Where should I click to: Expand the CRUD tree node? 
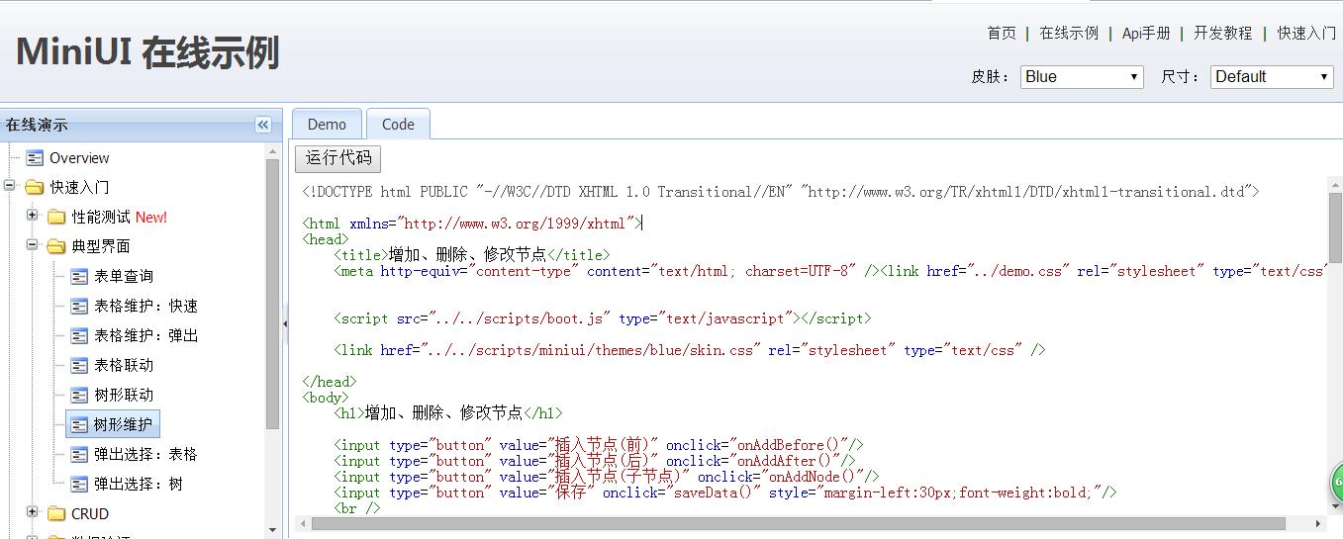pos(33,512)
